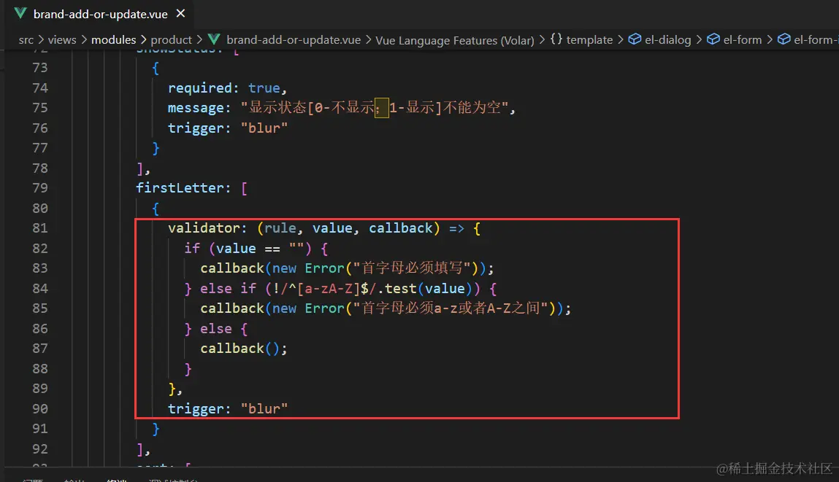This screenshot has width=839, height=482.
Task: Expand breadcrumb chevron after src
Action: click(x=41, y=39)
